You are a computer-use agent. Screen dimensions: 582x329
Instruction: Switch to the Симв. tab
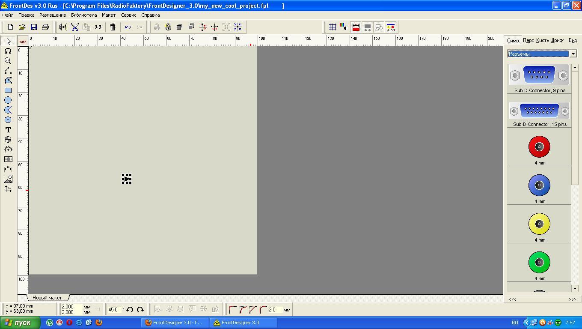514,40
